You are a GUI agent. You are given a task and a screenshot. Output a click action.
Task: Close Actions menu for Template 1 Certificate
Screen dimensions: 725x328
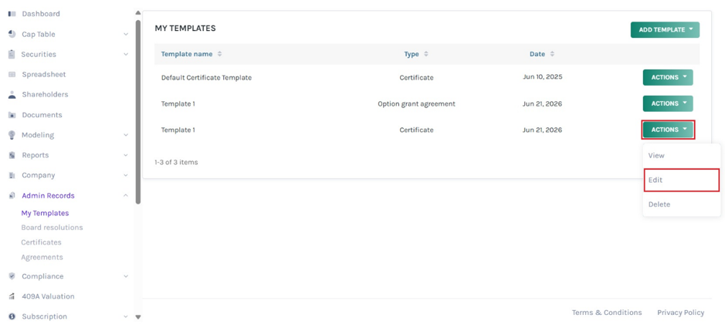[x=668, y=130]
